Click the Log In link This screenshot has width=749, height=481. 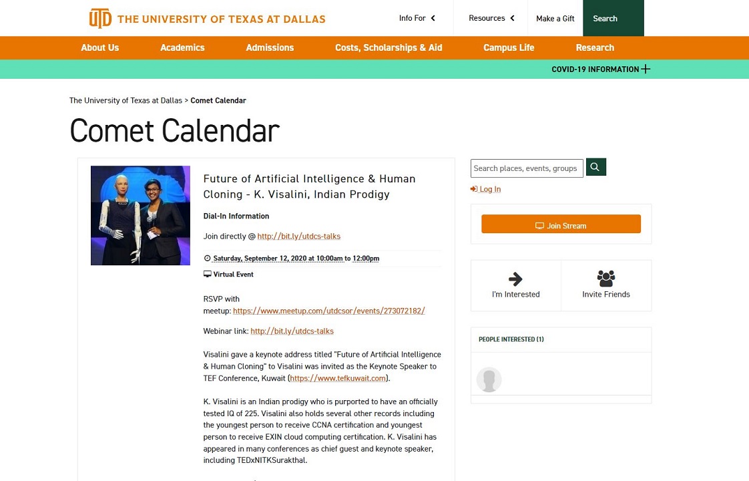tap(489, 189)
